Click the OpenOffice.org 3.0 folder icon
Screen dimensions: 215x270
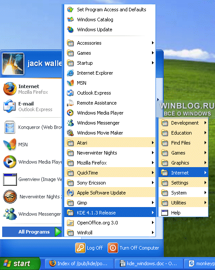(x=70, y=223)
